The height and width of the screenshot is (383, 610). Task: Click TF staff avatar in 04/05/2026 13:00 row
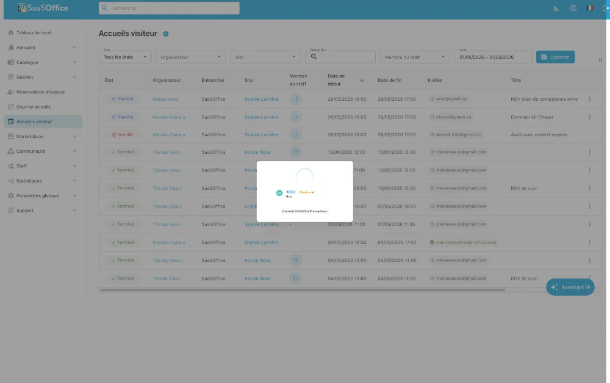tap(295, 260)
